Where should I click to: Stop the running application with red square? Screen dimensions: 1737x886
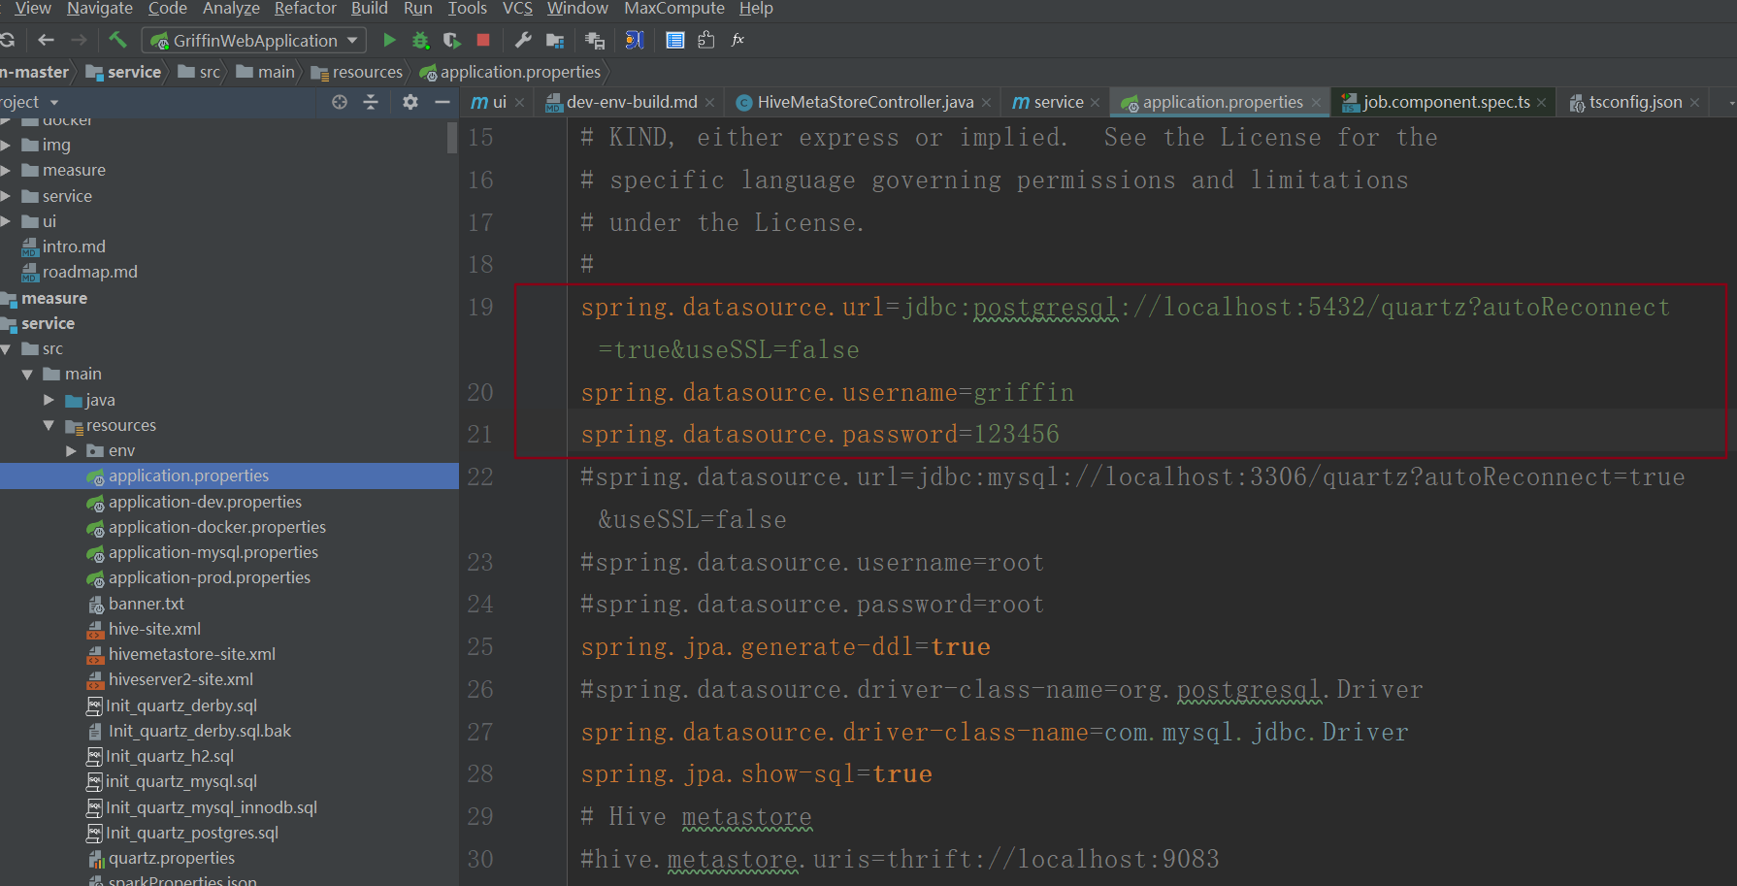pyautogui.click(x=483, y=40)
